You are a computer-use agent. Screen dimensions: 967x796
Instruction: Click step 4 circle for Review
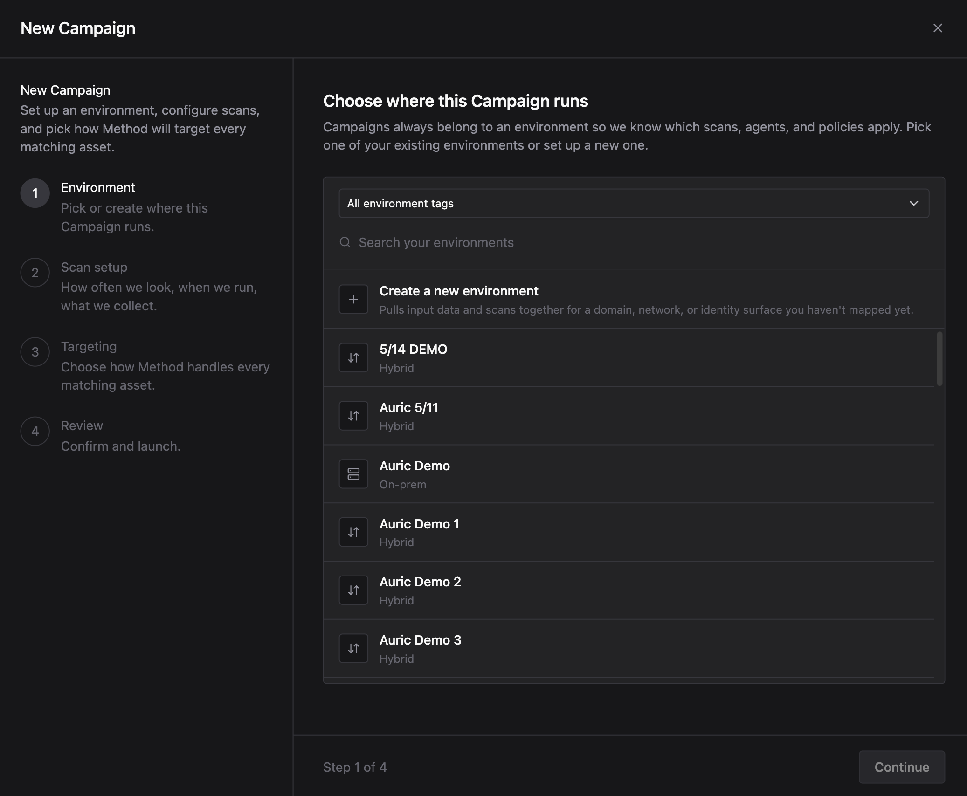(35, 431)
